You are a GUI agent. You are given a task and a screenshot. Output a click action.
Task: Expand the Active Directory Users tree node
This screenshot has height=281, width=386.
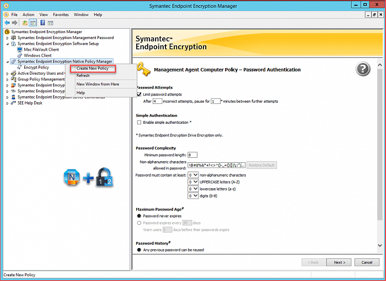tap(8, 73)
